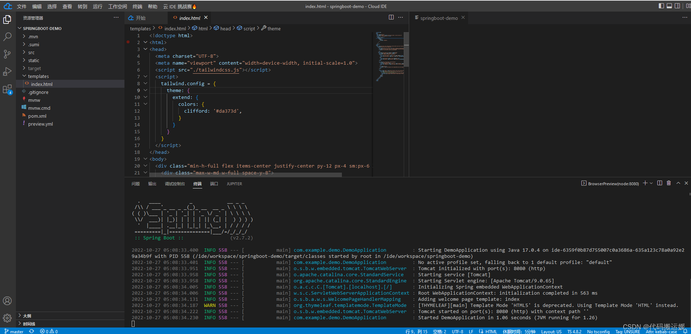Fold the head tag at line 3
Screen dimensions: 691x334
pyautogui.click(x=145, y=49)
